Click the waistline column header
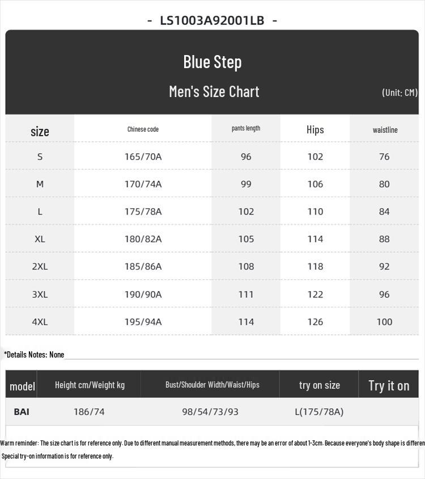This screenshot has width=425, height=479. click(385, 130)
